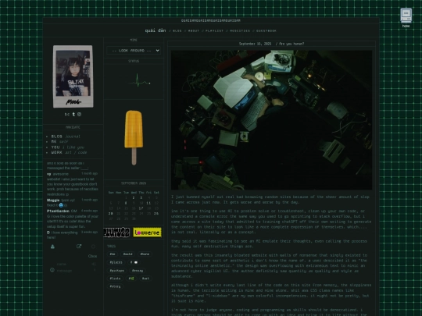Focus the chatbox message field
The width and height of the screenshot is (422, 316).
pyautogui.click(x=73, y=271)
